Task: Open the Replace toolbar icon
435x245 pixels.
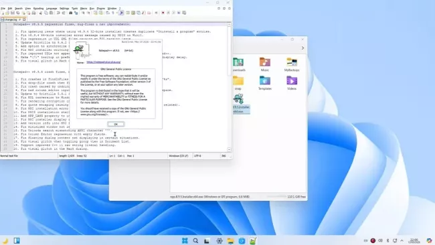Action: [76, 13]
